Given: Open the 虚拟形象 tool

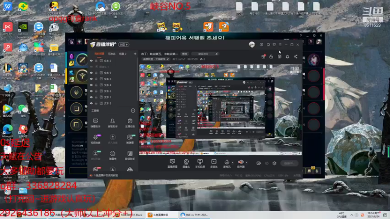Looking at the screenshot, I should coord(96,155).
